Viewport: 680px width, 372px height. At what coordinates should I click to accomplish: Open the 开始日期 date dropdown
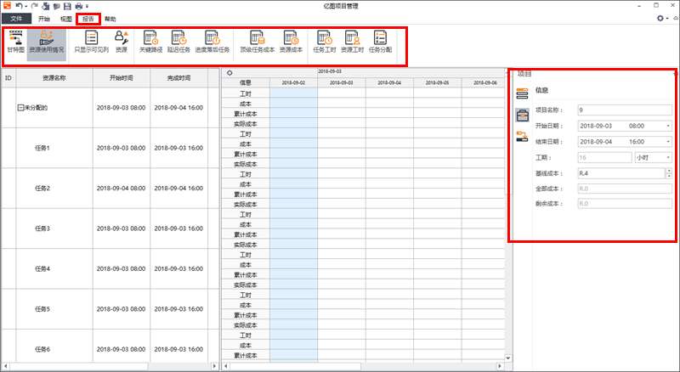668,127
